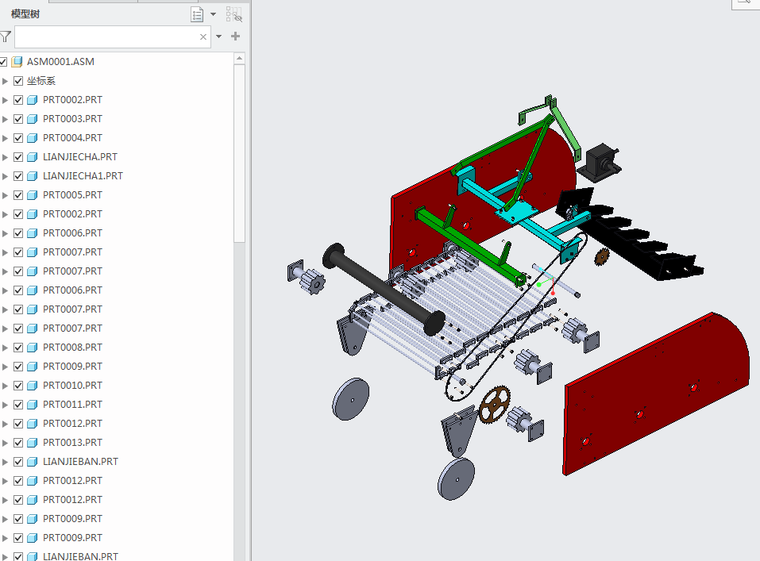Expand the PRT0003.PRT node
Image resolution: width=760 pixels, height=561 pixels.
point(6,119)
